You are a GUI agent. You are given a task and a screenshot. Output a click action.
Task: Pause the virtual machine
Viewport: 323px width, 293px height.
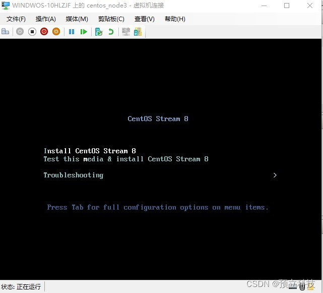[72, 32]
